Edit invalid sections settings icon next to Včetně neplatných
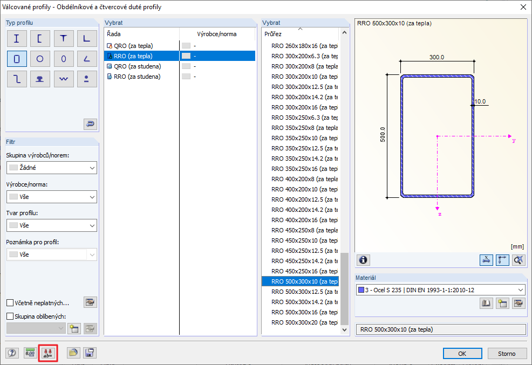The image size is (532, 365). [x=90, y=302]
